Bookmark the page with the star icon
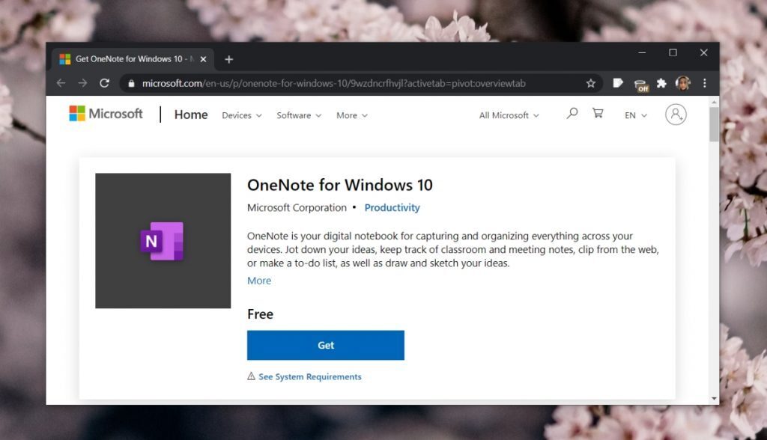The image size is (767, 440). click(591, 83)
